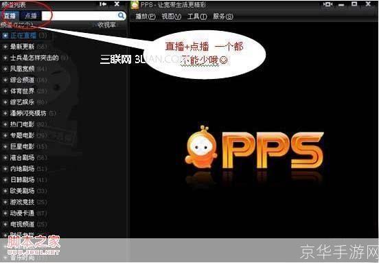Click the channel search input box
379x263 pixels.
[x=80, y=16]
